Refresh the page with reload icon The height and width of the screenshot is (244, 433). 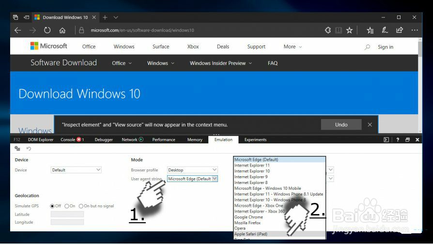(x=47, y=30)
